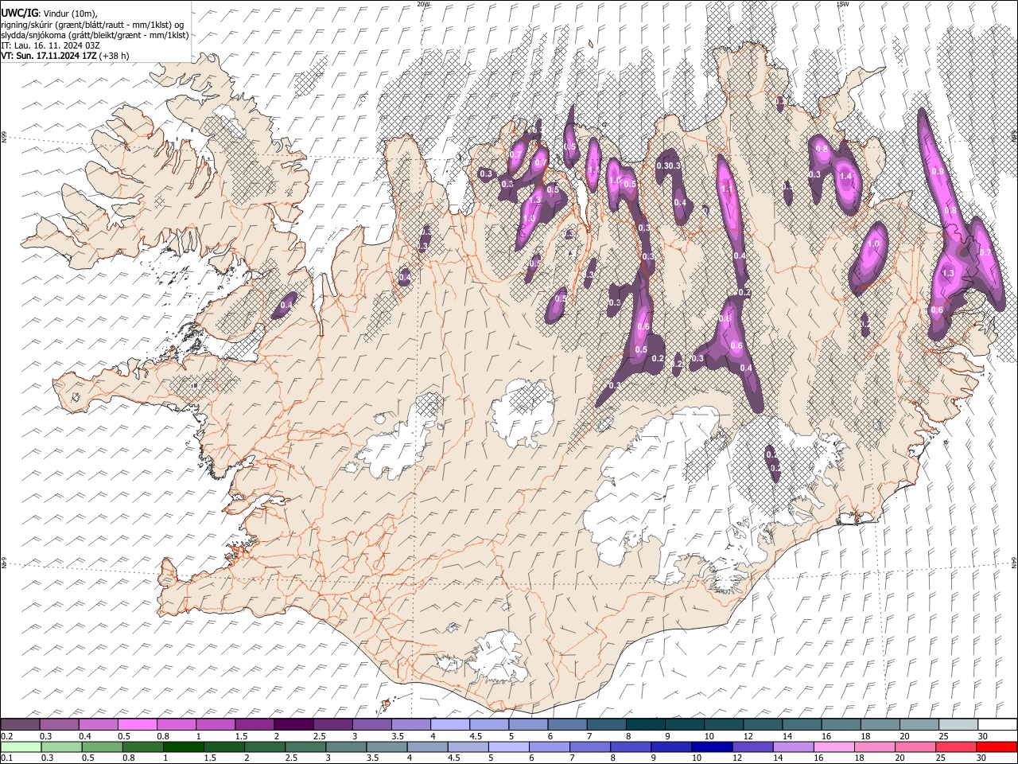
Task: Click the '0.9' precipitation value on the map
Action: pyautogui.click(x=938, y=171)
